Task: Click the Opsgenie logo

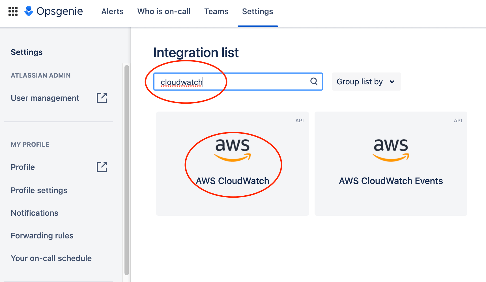Action: click(59, 11)
